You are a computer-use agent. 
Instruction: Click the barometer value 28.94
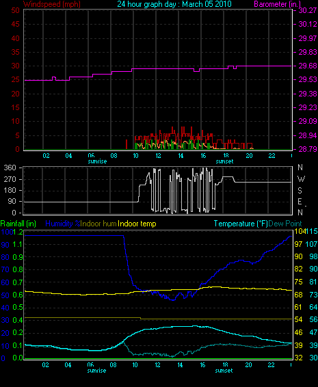tap(308, 135)
